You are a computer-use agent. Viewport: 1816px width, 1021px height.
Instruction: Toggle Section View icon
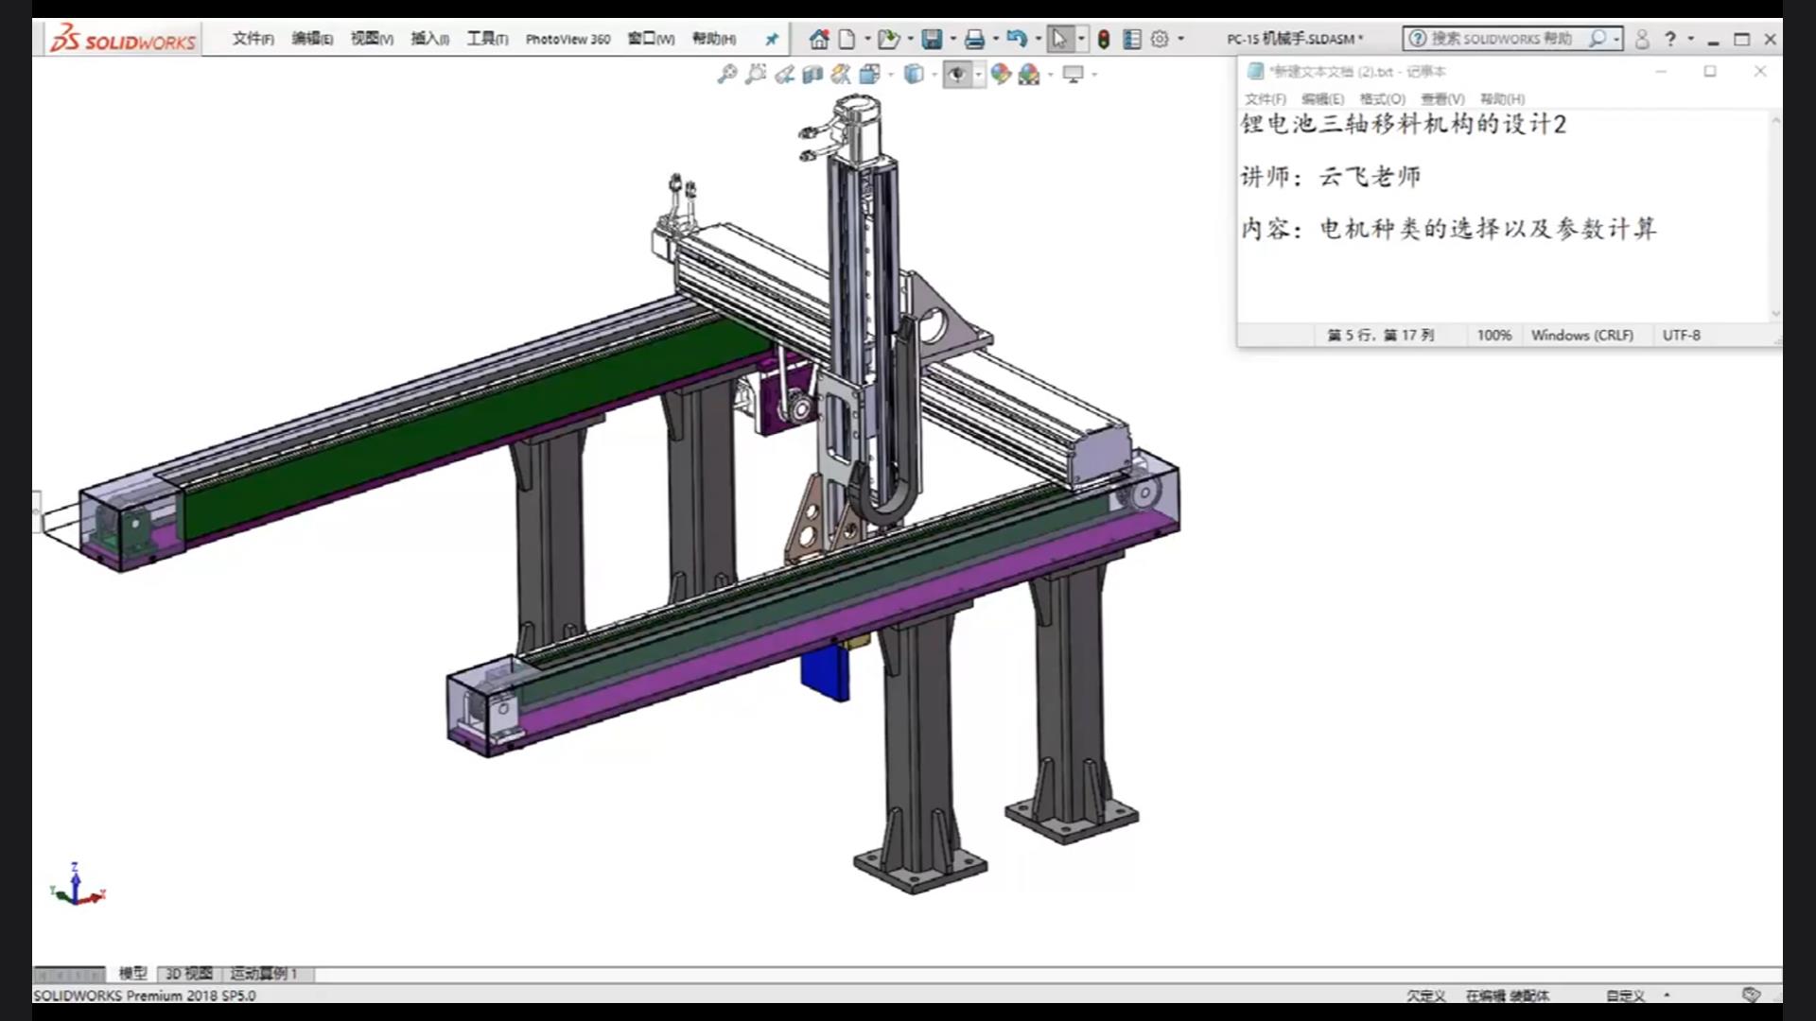[x=812, y=74]
